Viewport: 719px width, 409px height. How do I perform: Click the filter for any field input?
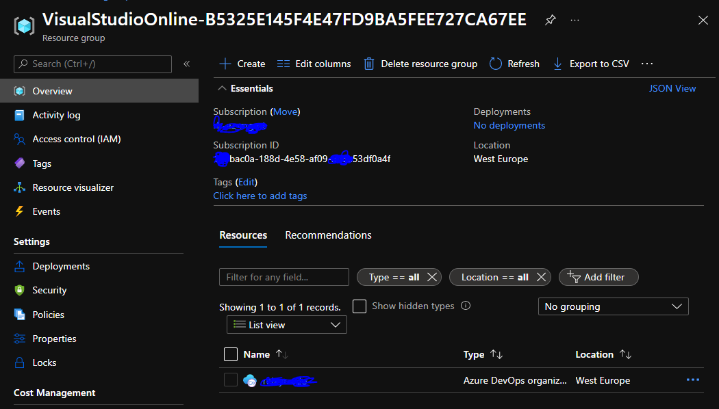[283, 276]
